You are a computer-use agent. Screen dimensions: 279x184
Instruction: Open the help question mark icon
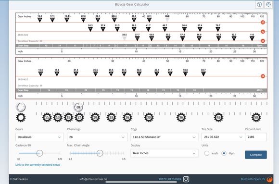259,4
